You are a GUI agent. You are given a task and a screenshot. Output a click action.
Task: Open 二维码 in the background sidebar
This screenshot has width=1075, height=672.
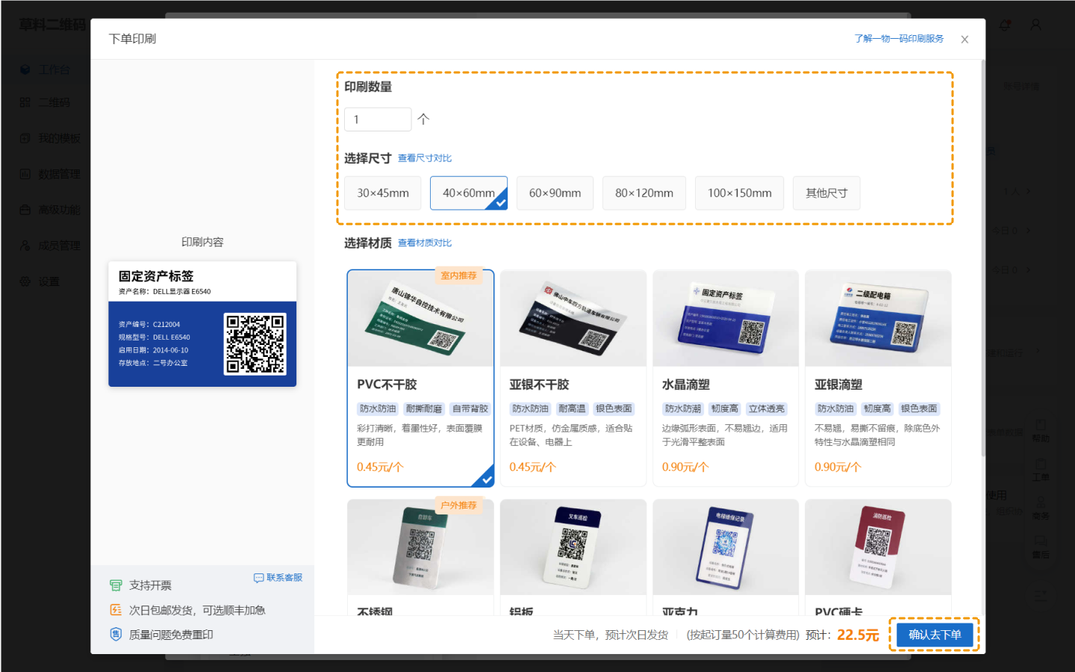(45, 102)
